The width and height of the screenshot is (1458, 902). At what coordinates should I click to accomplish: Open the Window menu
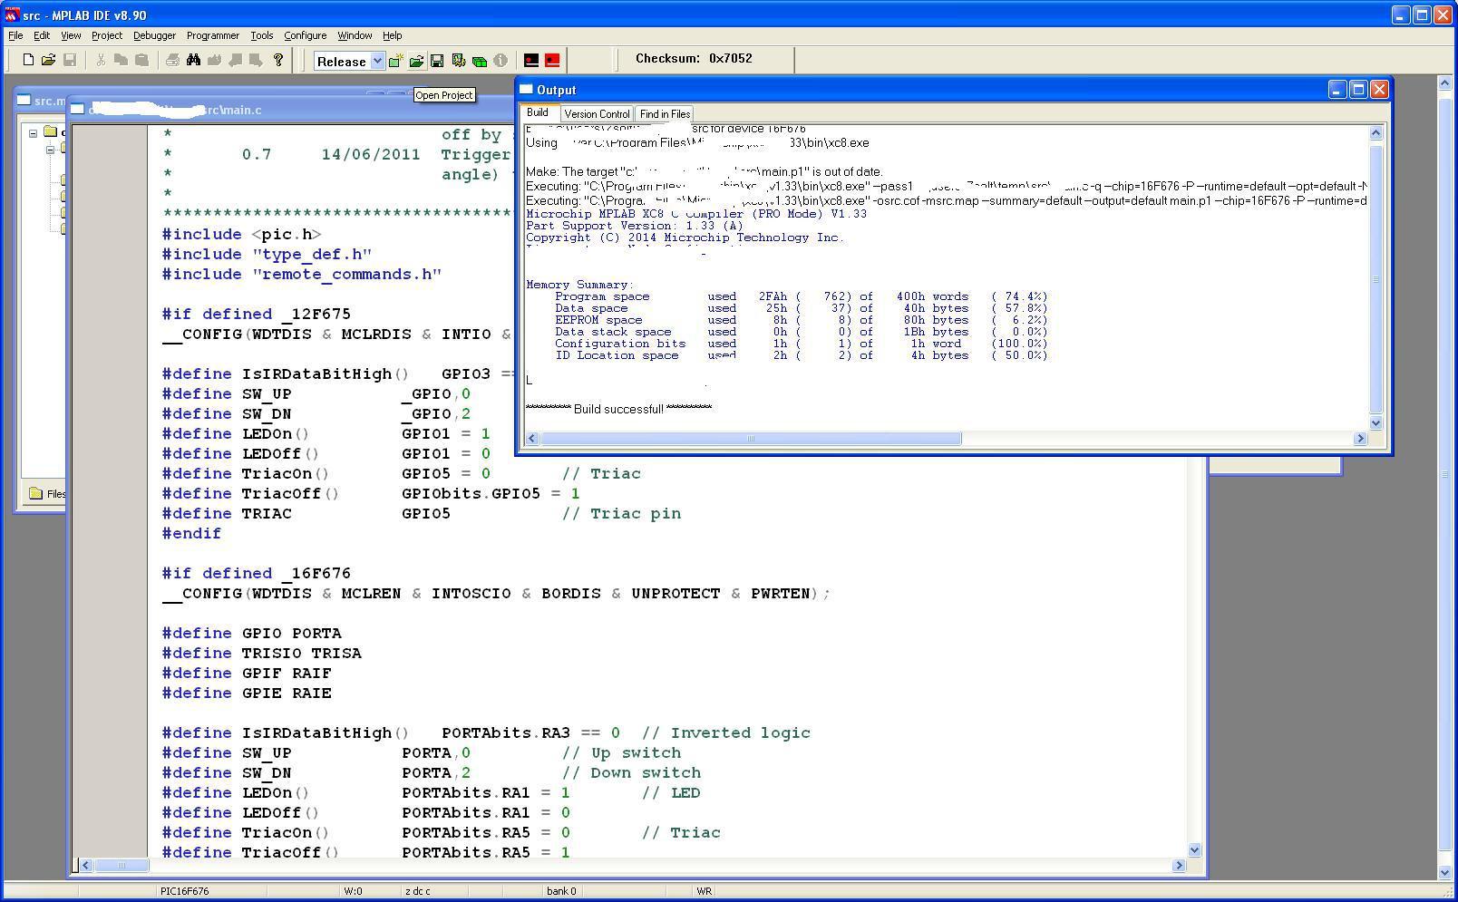355,35
